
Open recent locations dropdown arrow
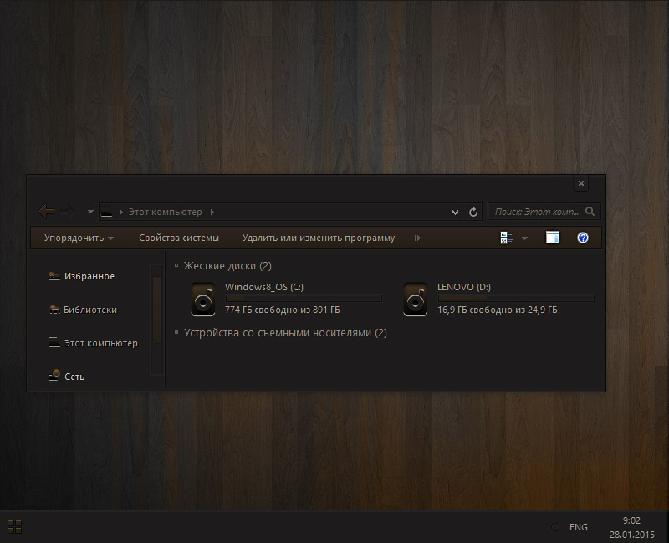pyautogui.click(x=90, y=212)
